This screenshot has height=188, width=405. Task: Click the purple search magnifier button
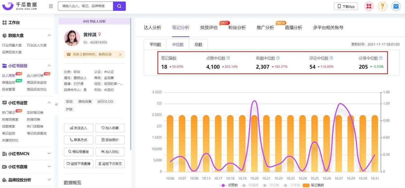point(119,6)
